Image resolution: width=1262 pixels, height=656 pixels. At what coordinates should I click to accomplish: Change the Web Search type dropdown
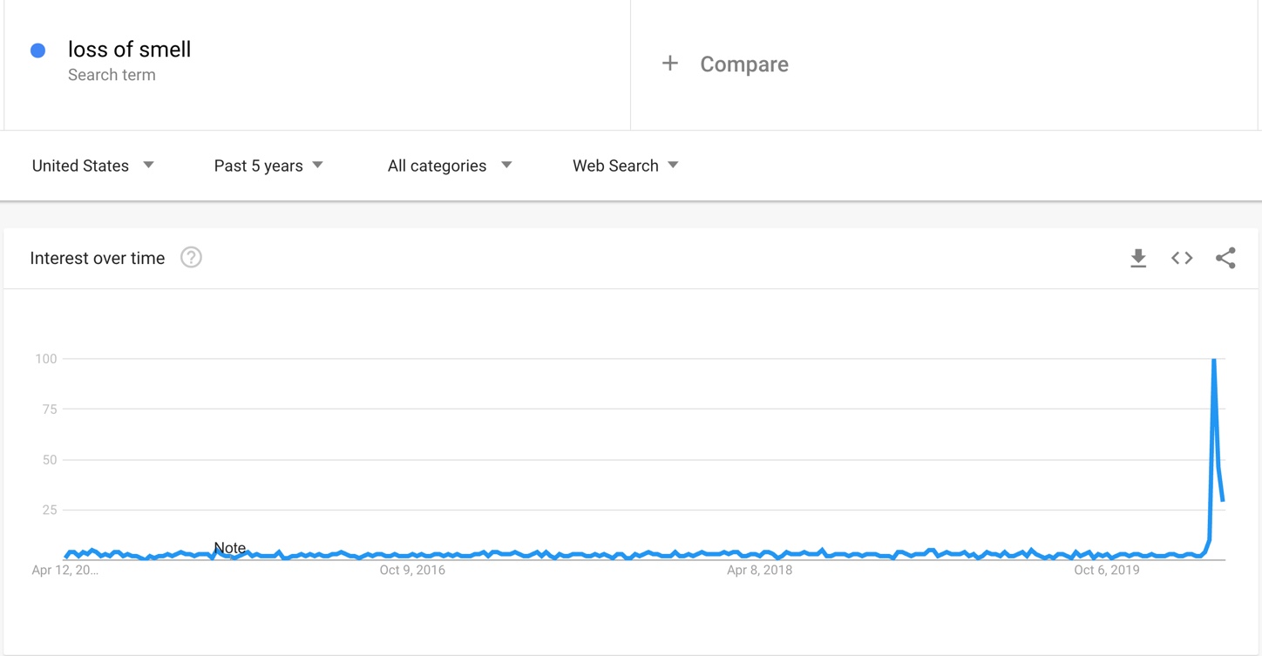click(625, 166)
